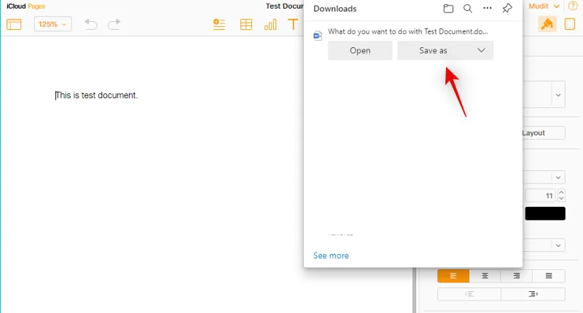
Task: Undo the last action in Pages
Action: [x=90, y=25]
